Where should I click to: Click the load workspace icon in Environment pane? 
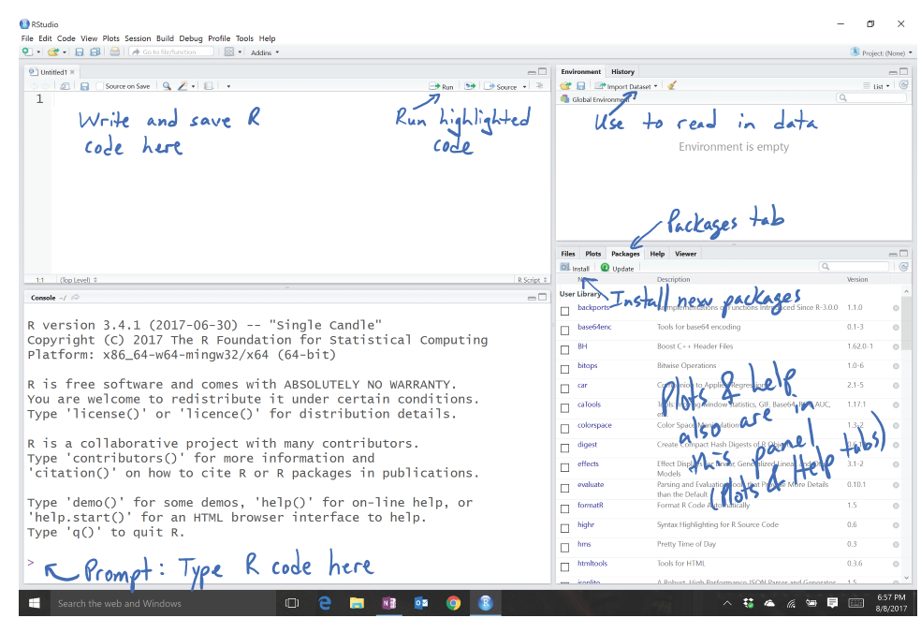[x=565, y=86]
